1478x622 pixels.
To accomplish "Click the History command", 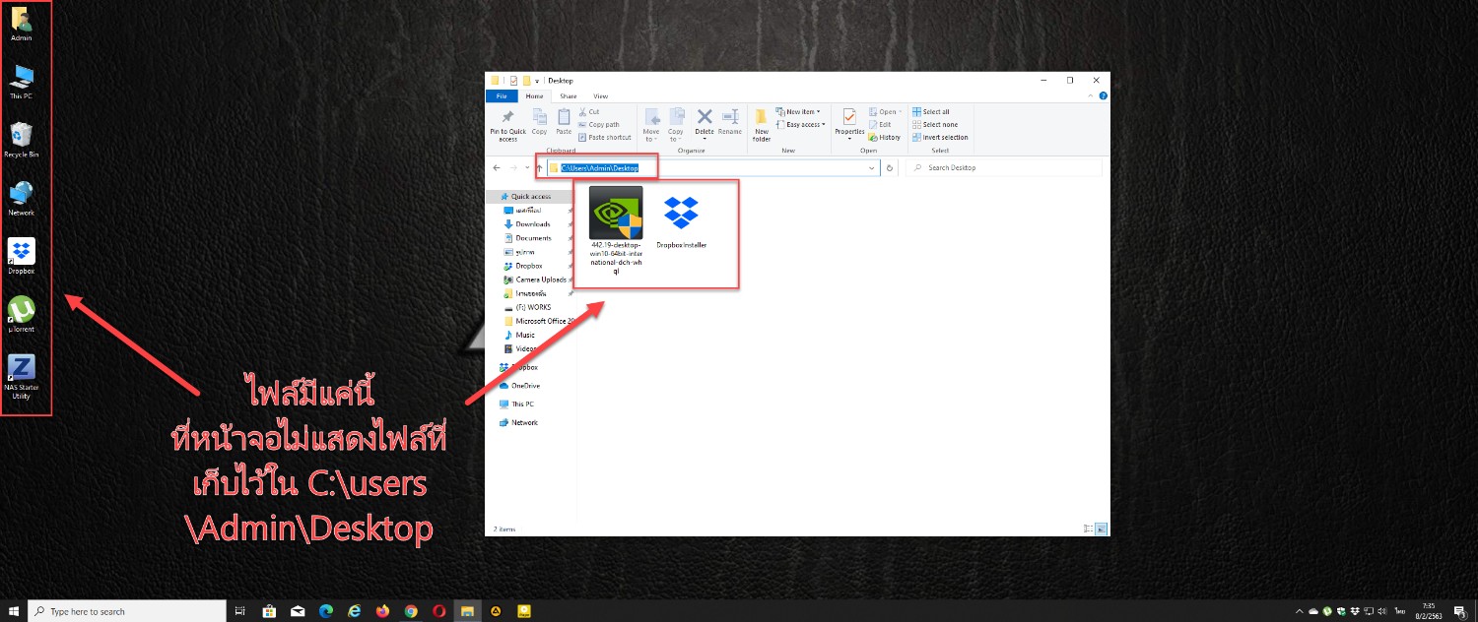I will 885,137.
